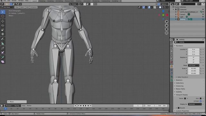
Task: Activate the Extrude bone tool
Action: tap(3, 57)
